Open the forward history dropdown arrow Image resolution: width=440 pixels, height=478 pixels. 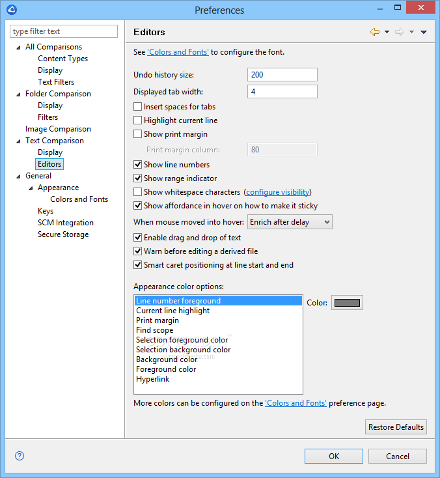point(411,32)
